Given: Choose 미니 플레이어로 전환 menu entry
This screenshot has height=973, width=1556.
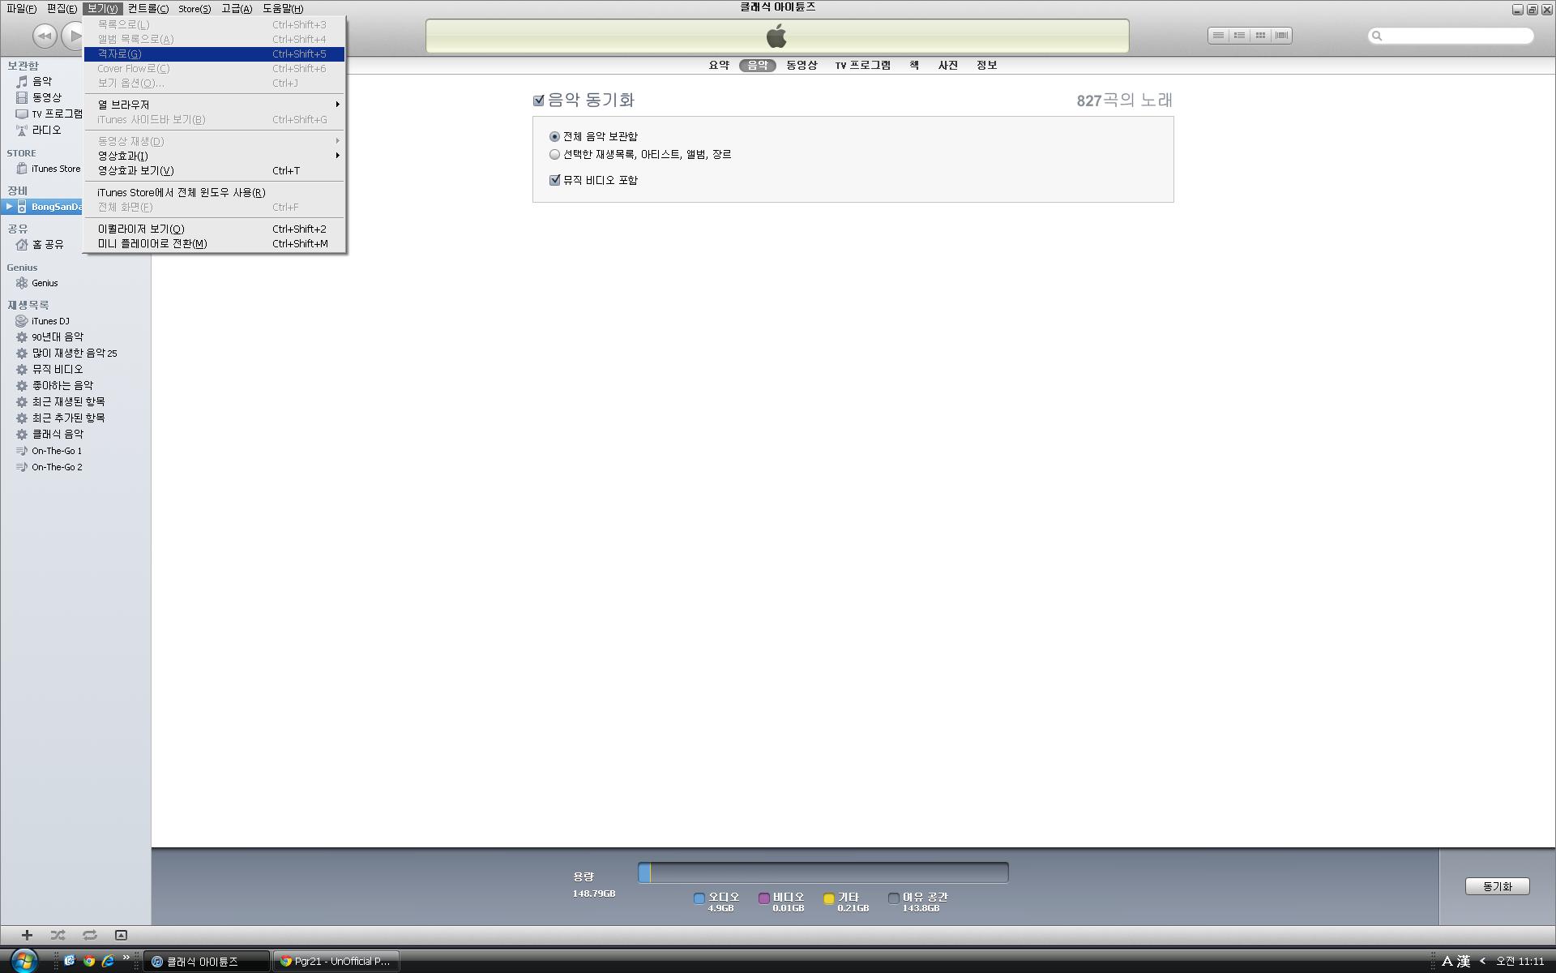Looking at the screenshot, I should click(215, 243).
